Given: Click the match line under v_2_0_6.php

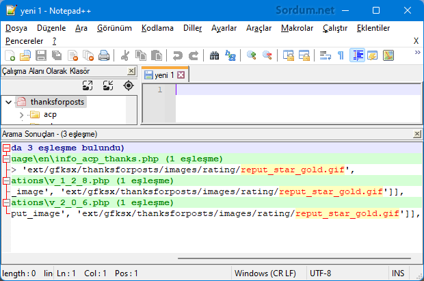Looking at the screenshot, I should (216, 214).
